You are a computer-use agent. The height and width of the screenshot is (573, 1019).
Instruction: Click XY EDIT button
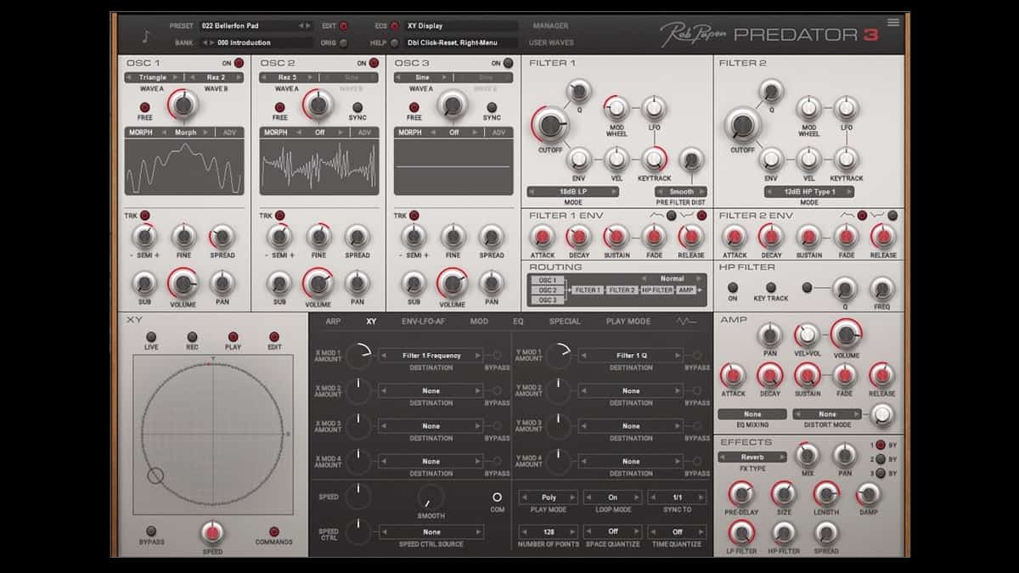click(274, 337)
